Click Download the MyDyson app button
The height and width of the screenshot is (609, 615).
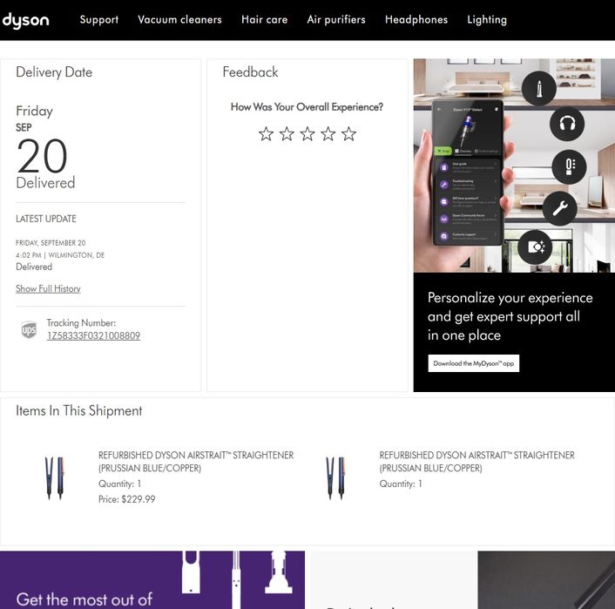[473, 363]
